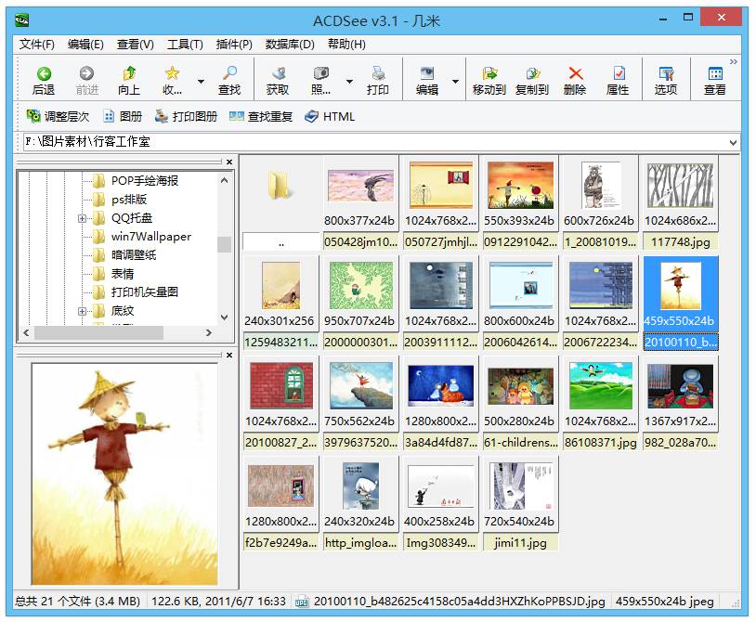Open the Favorites dropdown arrow
756x622 pixels.
coord(201,82)
